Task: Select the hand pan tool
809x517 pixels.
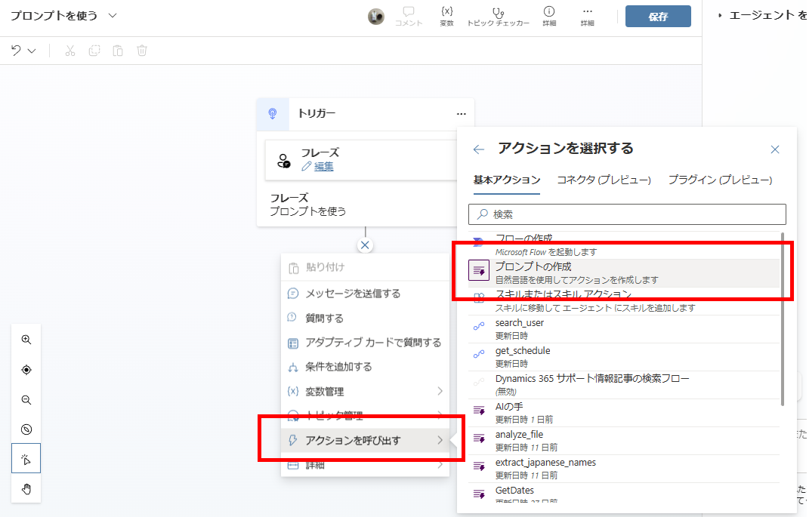Action: [26, 489]
